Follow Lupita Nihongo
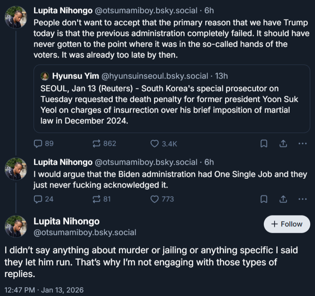 (x=287, y=224)
